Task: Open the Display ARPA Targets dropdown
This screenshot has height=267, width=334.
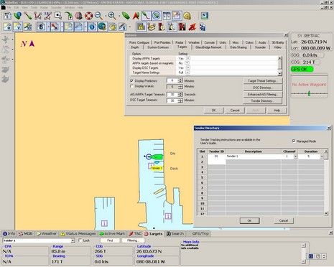Action: pos(188,58)
